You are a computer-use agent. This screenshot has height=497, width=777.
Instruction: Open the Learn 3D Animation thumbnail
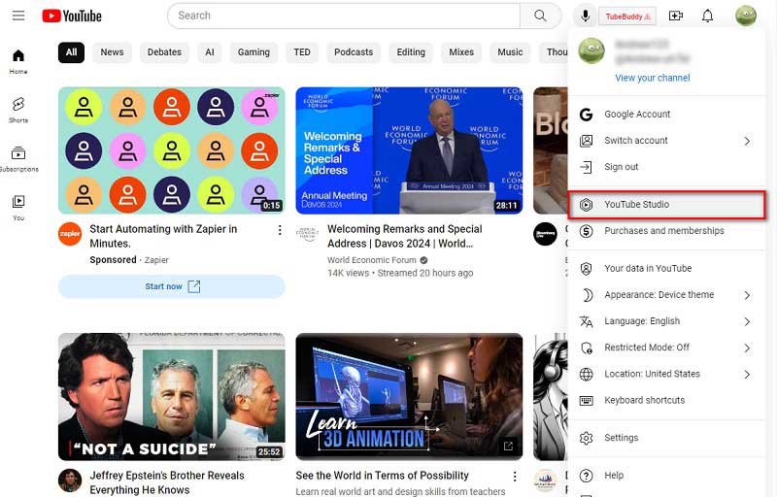(409, 396)
